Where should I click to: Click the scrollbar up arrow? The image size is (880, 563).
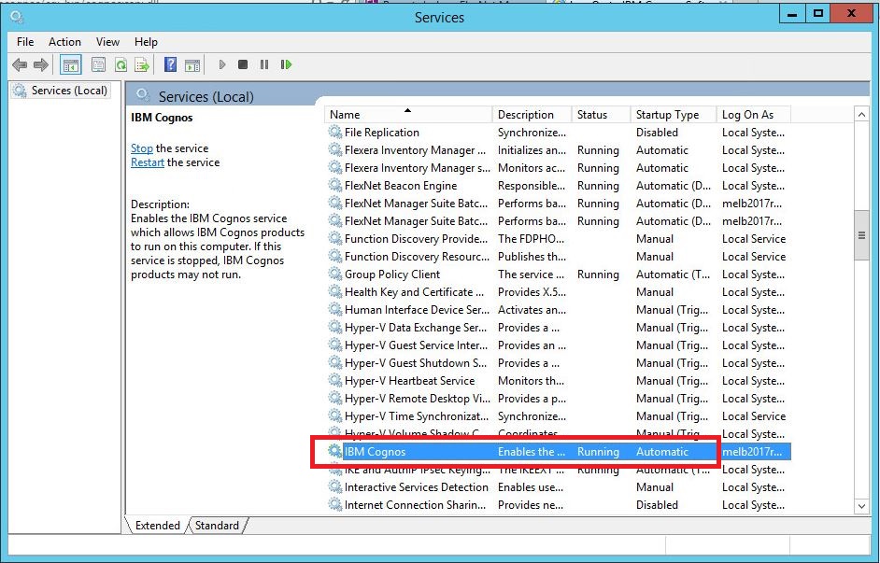pyautogui.click(x=861, y=115)
